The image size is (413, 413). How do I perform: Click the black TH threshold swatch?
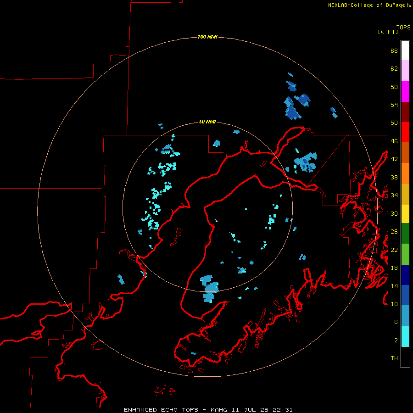coord(405,357)
